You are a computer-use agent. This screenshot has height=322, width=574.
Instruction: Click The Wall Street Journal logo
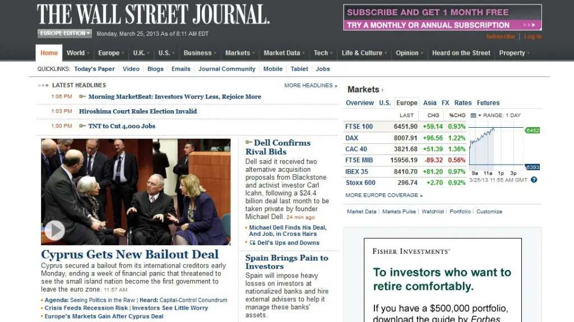[x=154, y=14]
